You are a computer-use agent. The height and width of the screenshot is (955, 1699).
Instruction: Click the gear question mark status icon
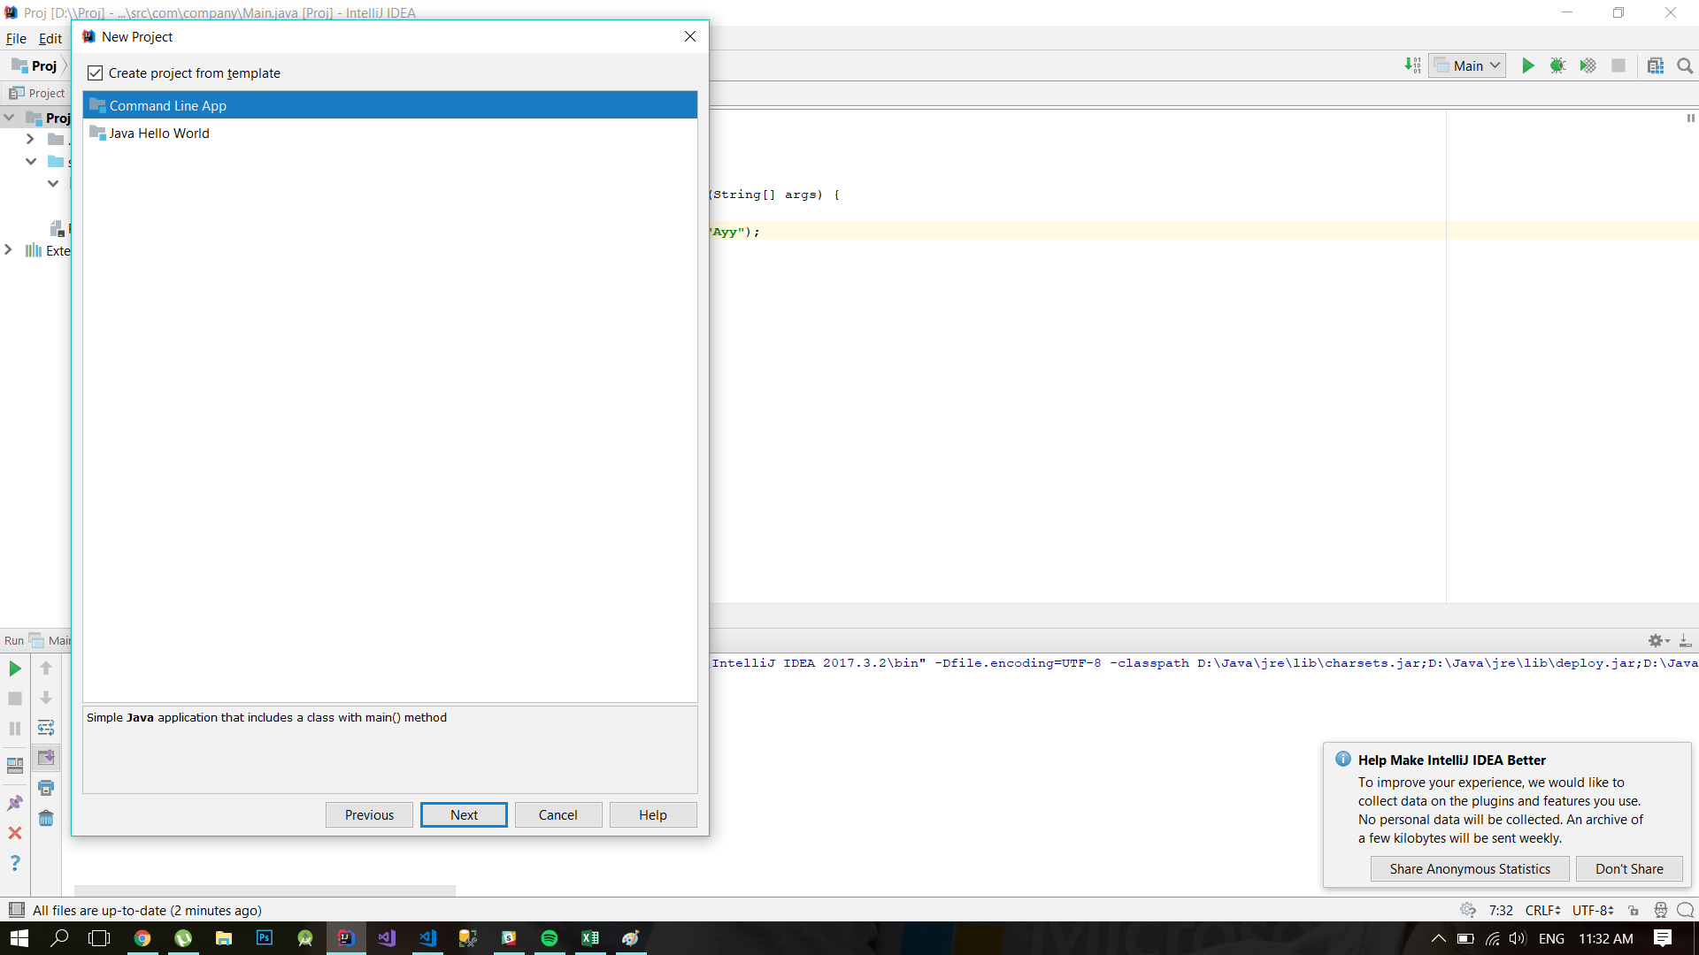click(x=1468, y=910)
